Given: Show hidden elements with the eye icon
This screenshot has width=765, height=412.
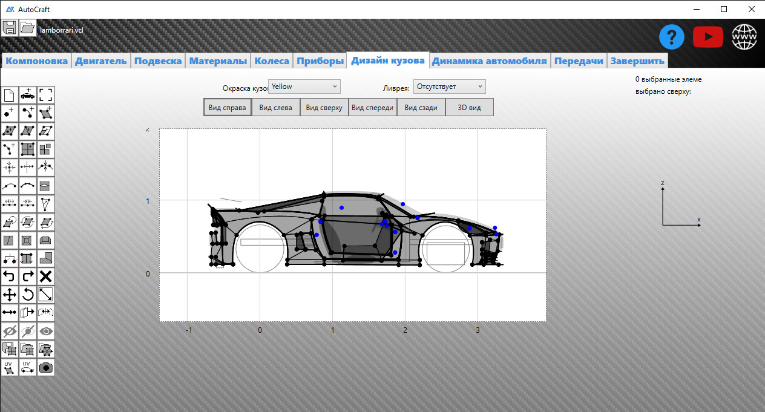Looking at the screenshot, I should (x=45, y=331).
